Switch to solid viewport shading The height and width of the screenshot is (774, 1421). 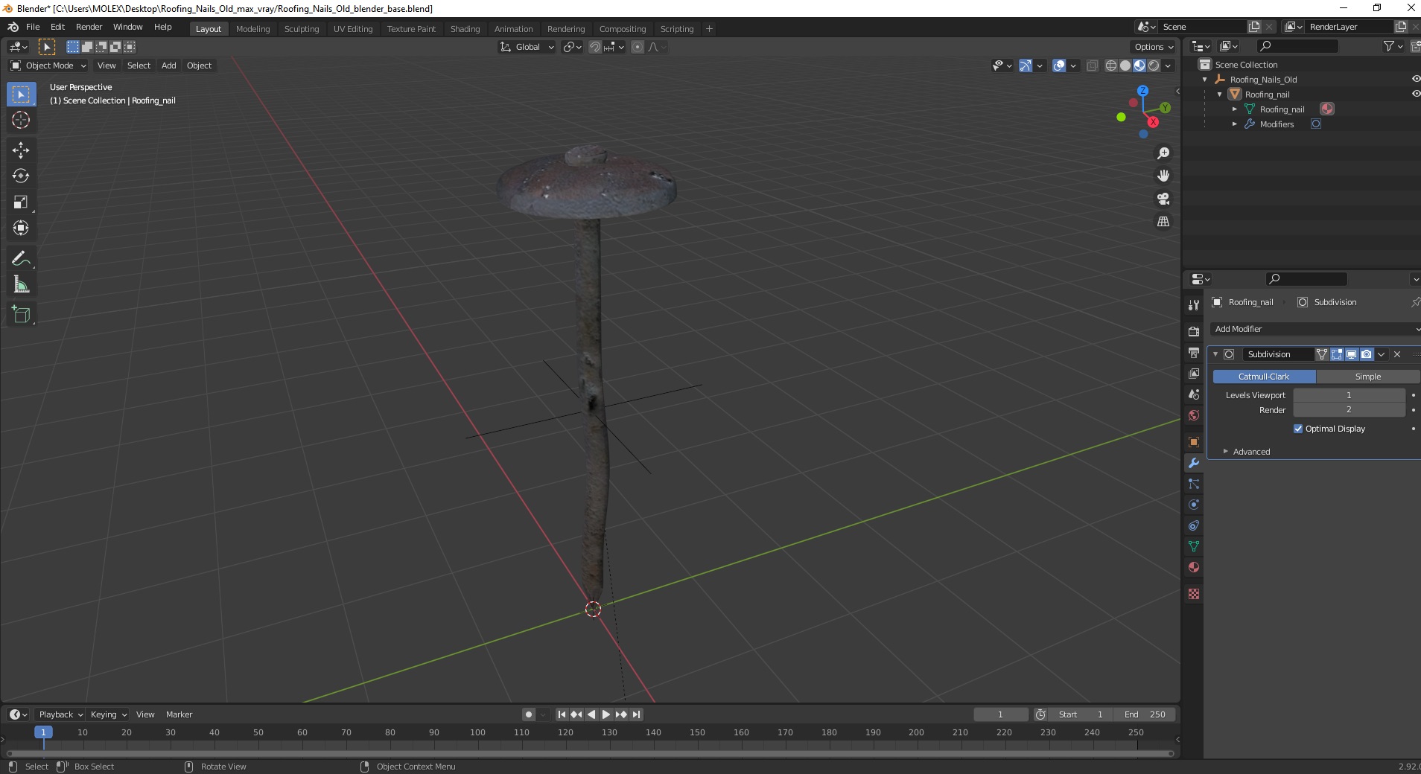click(x=1125, y=65)
